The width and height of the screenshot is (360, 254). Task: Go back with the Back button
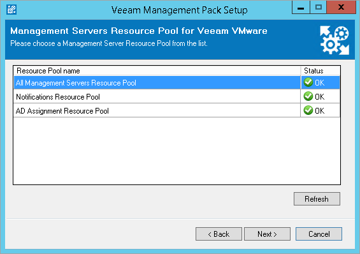219,234
